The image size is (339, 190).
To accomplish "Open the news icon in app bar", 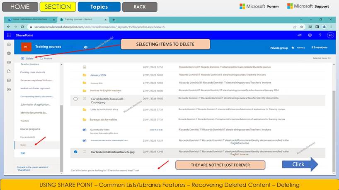I will pos(9,62).
